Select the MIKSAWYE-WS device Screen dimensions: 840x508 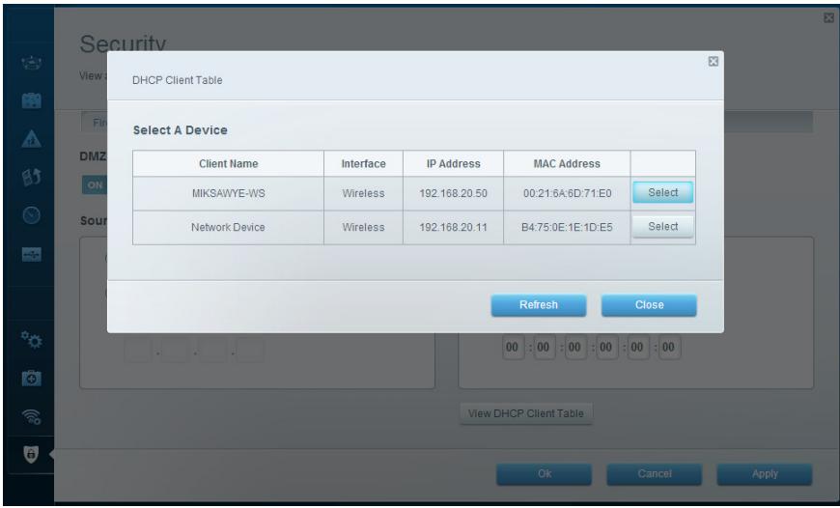coord(662,192)
